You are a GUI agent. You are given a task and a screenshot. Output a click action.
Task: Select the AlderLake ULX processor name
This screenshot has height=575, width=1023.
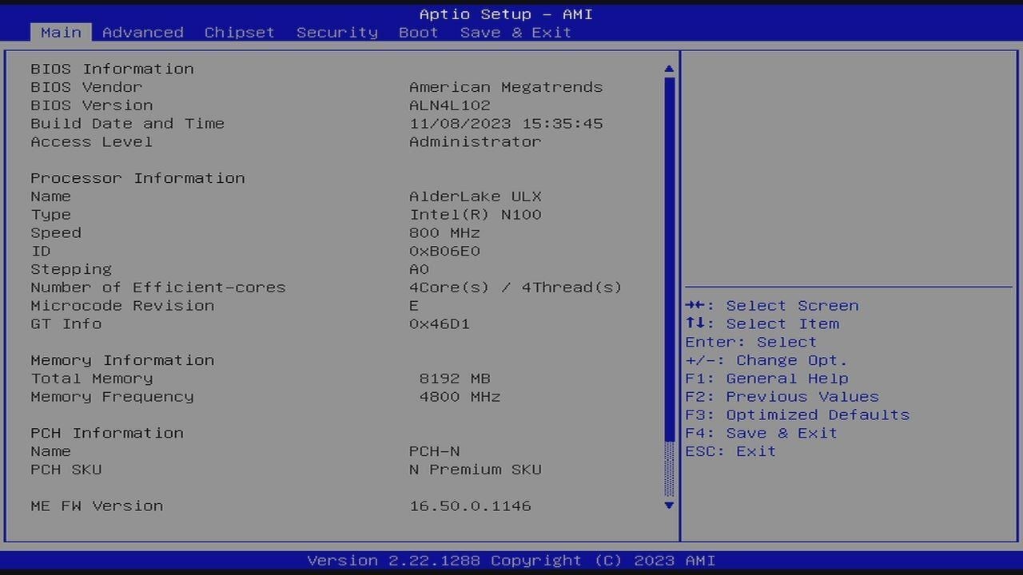[476, 196]
